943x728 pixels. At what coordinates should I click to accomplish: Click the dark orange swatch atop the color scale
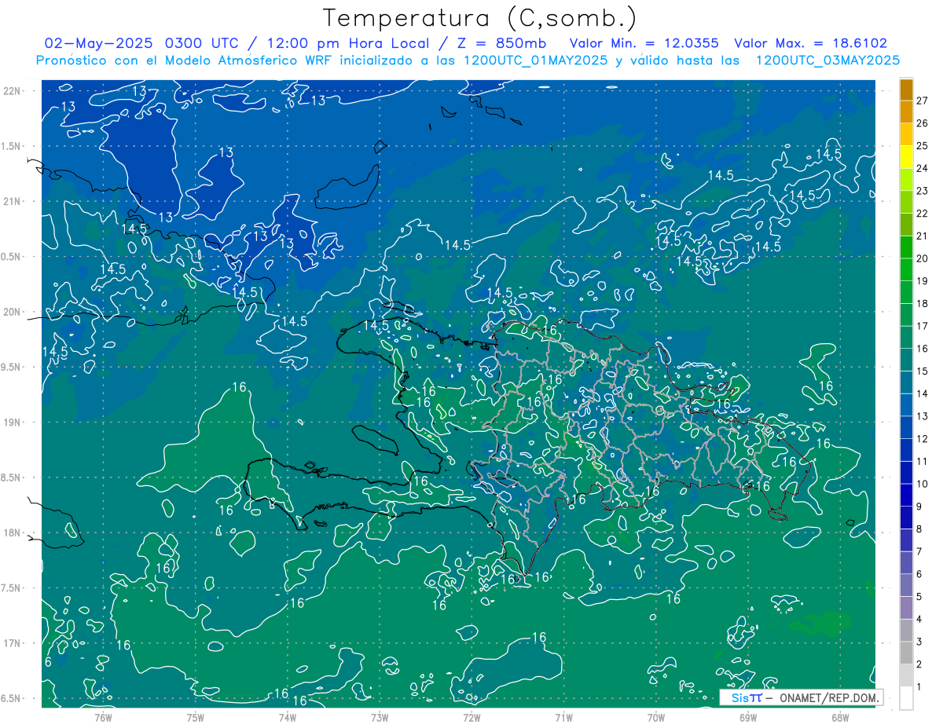(x=906, y=90)
